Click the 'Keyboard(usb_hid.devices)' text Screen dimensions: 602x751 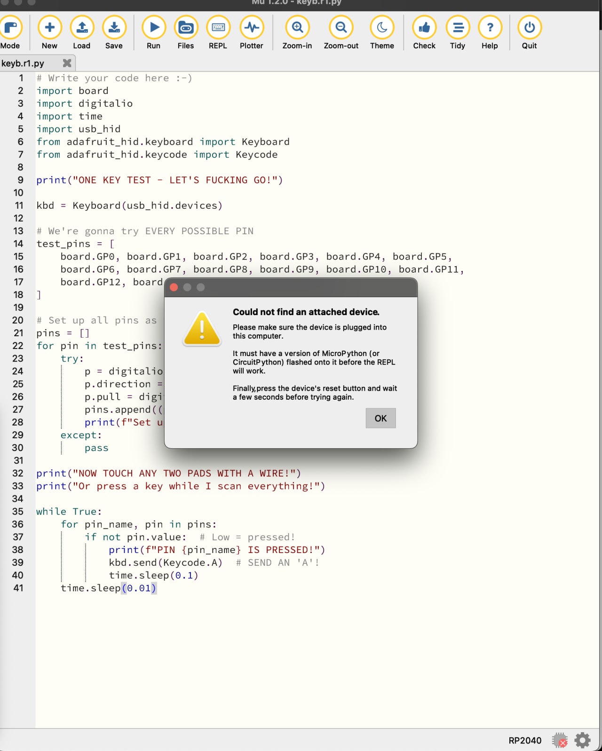[147, 206]
